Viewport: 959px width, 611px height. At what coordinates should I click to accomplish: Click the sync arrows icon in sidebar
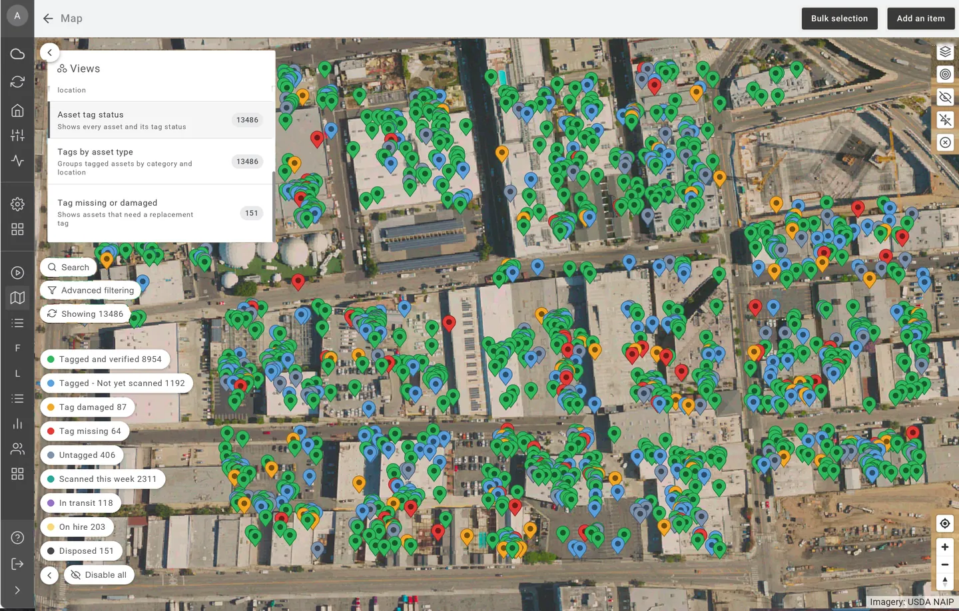click(17, 82)
